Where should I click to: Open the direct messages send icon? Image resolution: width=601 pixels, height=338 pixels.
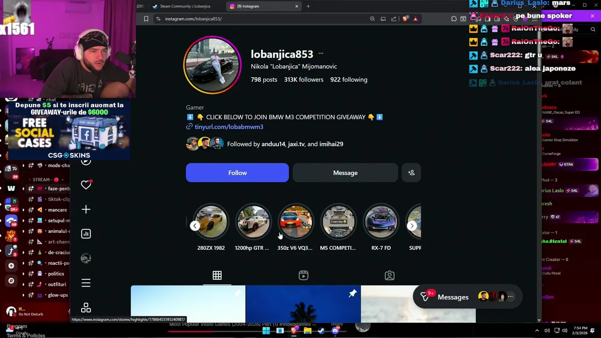click(x=425, y=297)
